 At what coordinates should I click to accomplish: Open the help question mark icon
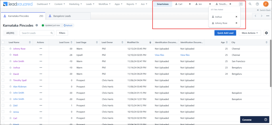click(257, 4)
